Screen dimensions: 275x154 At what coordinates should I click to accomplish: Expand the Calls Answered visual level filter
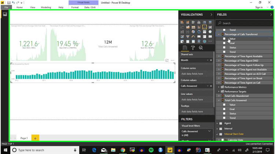tap(209, 131)
